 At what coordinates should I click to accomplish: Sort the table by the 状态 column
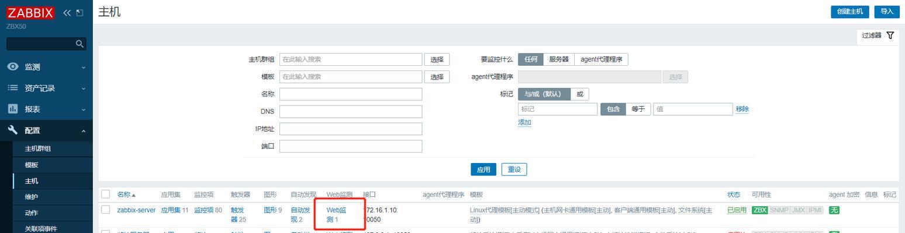tap(733, 195)
